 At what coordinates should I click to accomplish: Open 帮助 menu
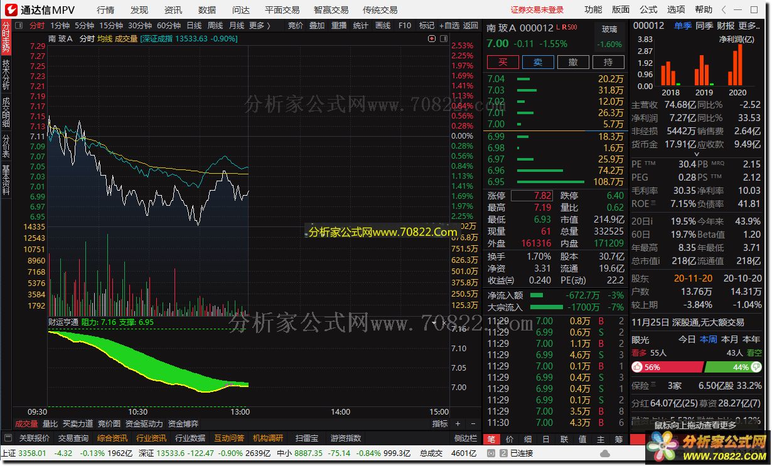click(704, 10)
